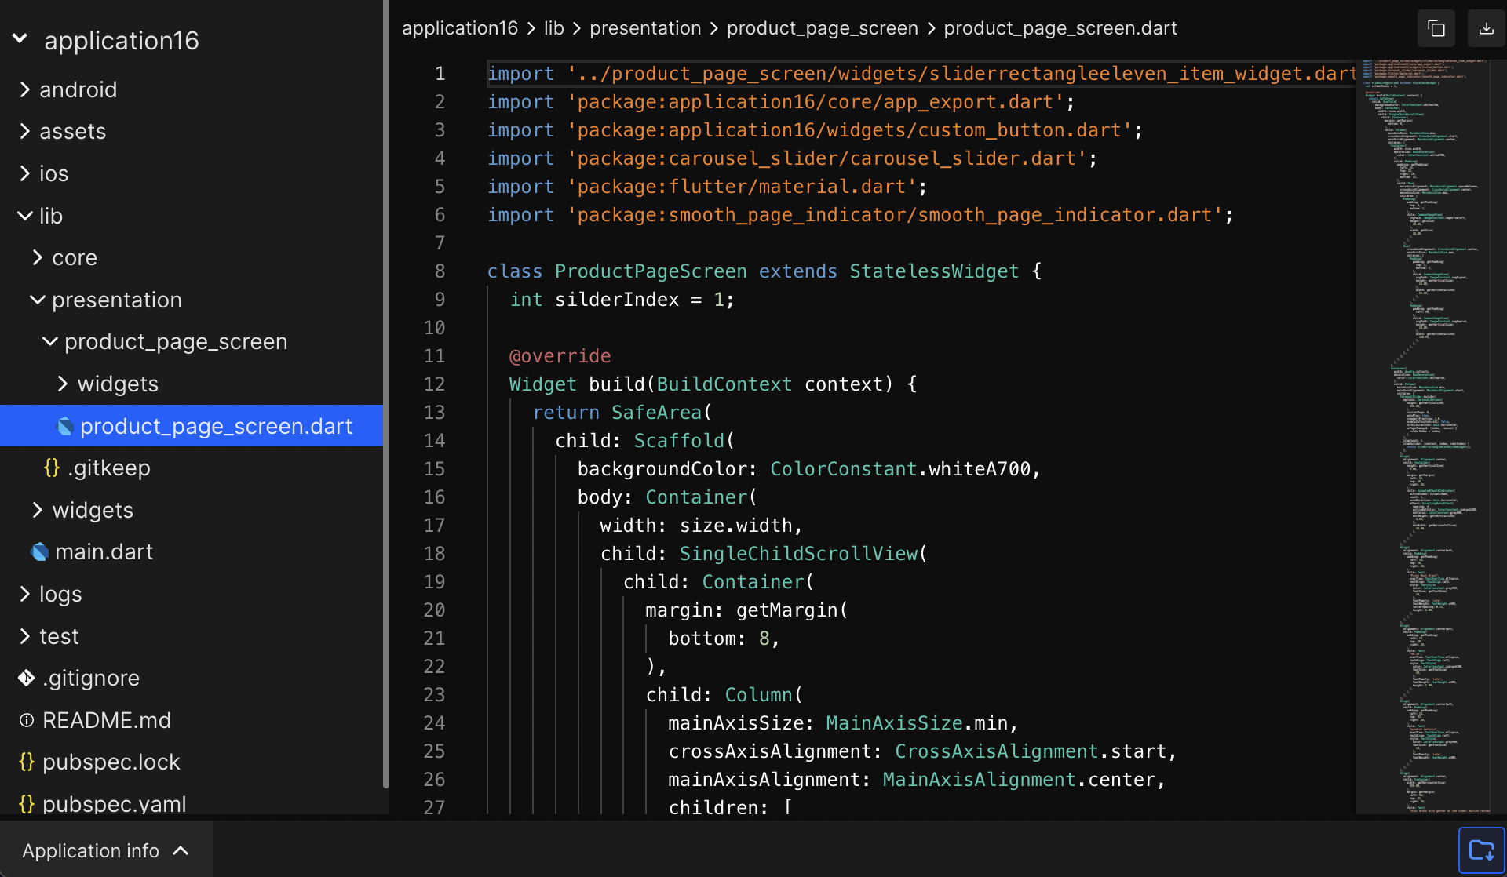Click application16 in the breadcrumb
This screenshot has height=877, width=1507.
[x=460, y=28]
